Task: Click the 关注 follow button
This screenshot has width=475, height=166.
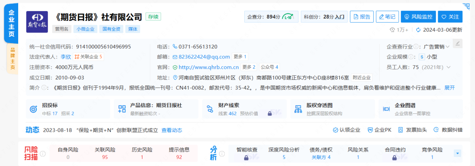Action: (450, 17)
